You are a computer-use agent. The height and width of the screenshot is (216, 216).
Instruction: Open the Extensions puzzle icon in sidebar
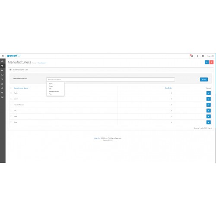(x=2, y=70)
